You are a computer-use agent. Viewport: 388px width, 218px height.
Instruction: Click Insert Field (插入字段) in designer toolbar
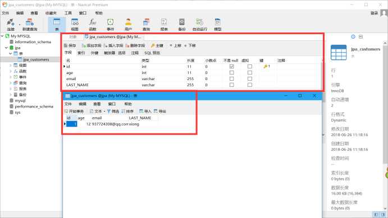pyautogui.click(x=113, y=45)
